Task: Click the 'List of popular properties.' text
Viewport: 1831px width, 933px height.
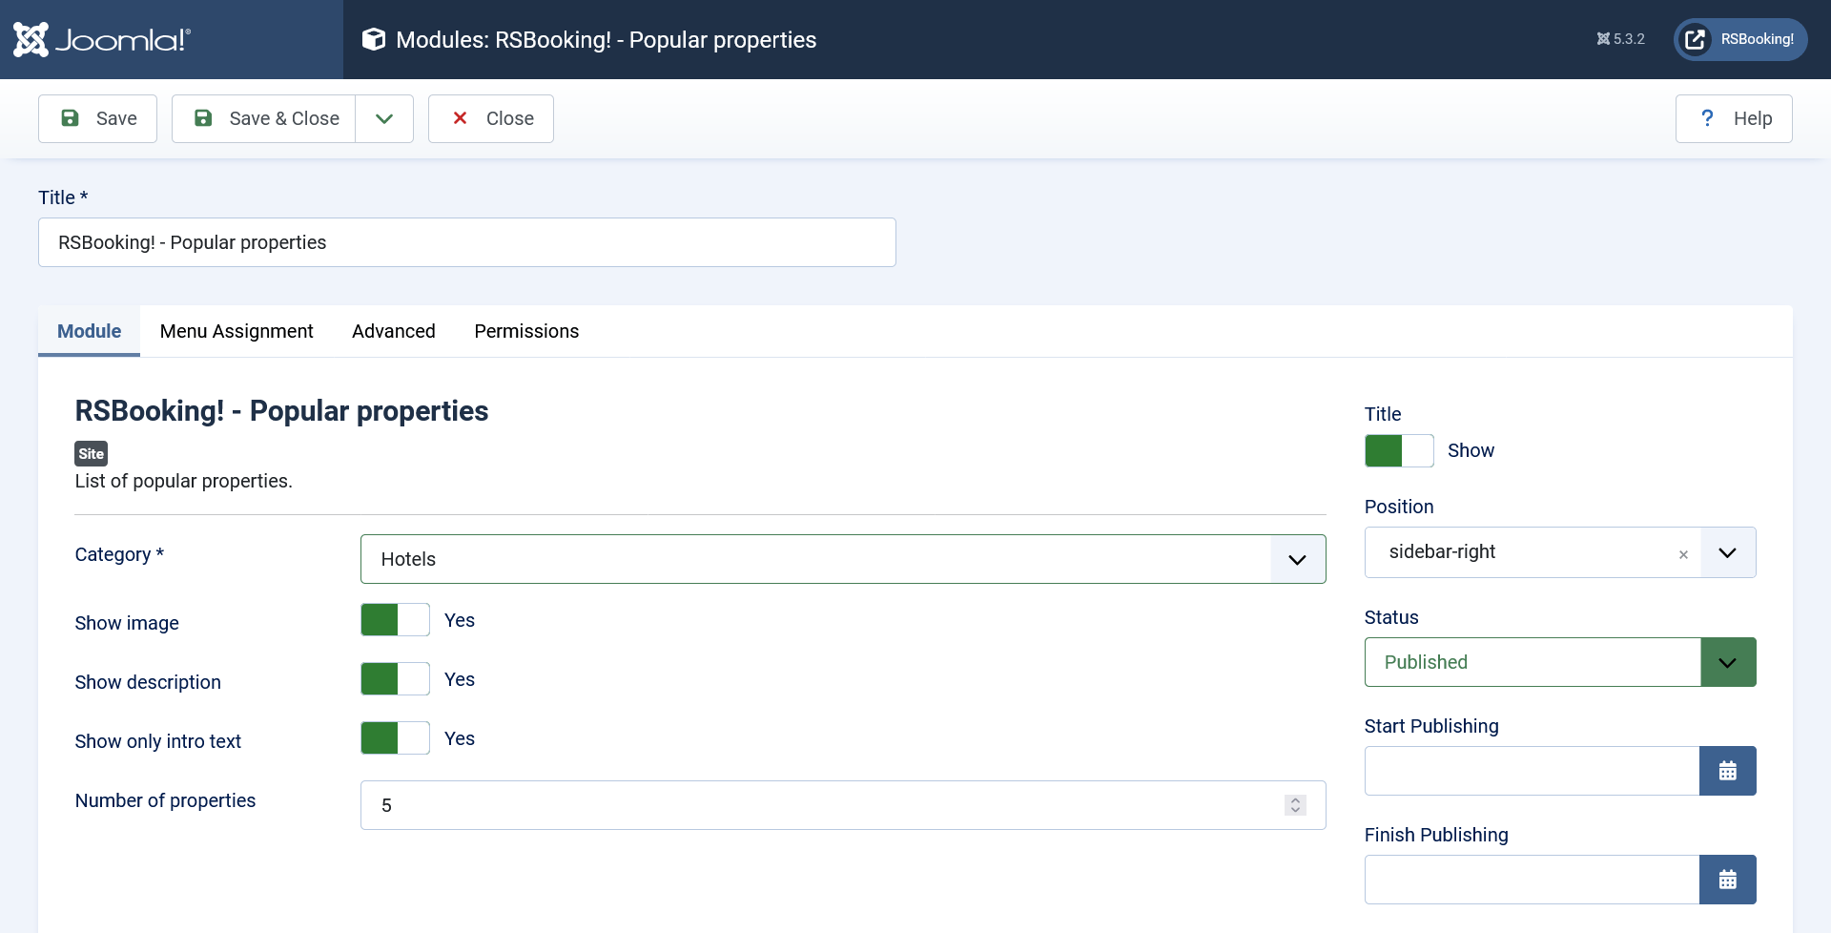Action: coord(184,481)
